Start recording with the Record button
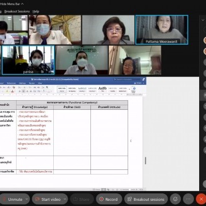The image size is (206, 206). [109, 199]
